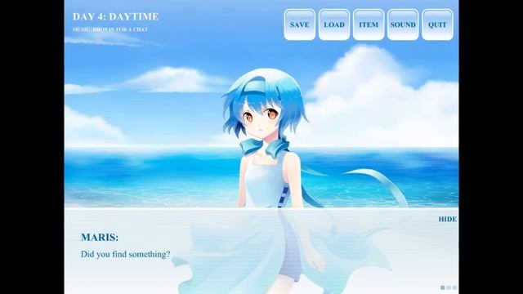Open the LOAD game menu
Image resolution: width=523 pixels, height=294 pixels.
tap(334, 24)
